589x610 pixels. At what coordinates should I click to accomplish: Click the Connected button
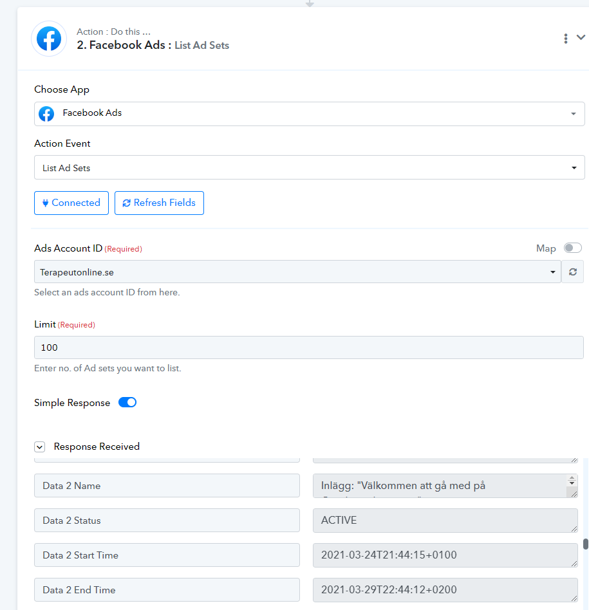(x=71, y=203)
